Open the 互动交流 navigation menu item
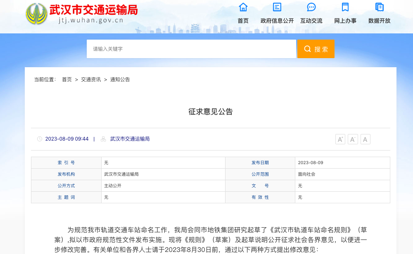The width and height of the screenshot is (413, 254). [x=311, y=20]
